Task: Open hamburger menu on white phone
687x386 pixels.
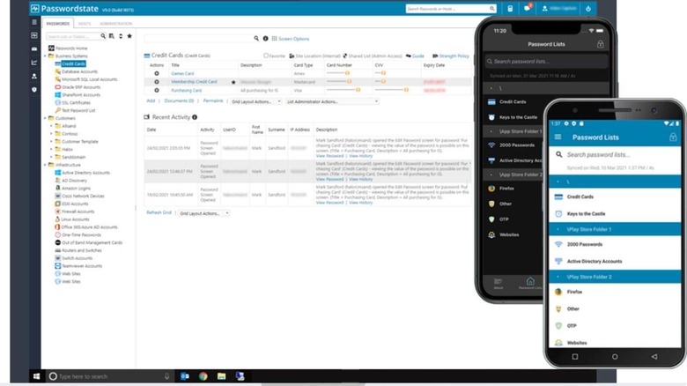Action: coord(558,137)
